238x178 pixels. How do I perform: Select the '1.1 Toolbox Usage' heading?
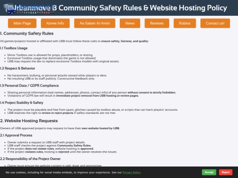[x=14, y=48]
